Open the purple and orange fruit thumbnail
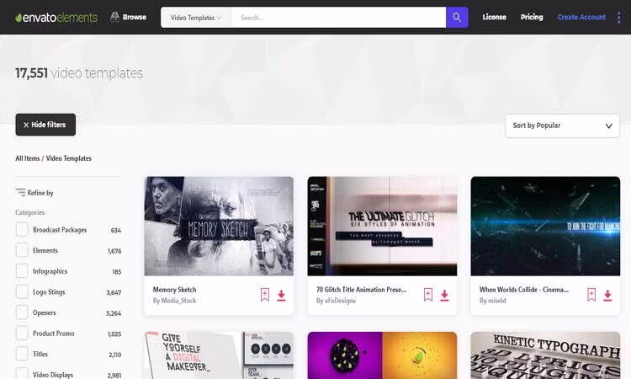Screen dimensions: 631x379 (x=382, y=355)
